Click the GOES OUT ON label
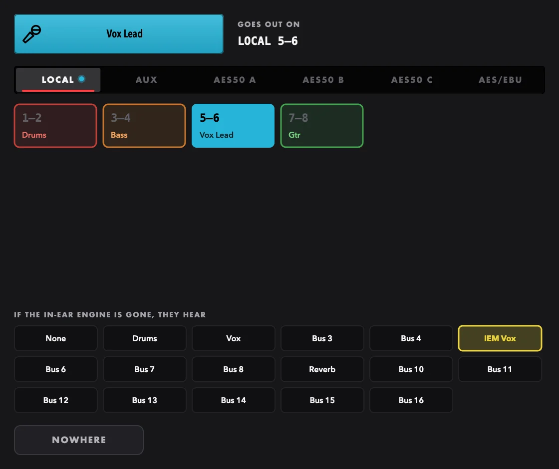 [x=269, y=24]
